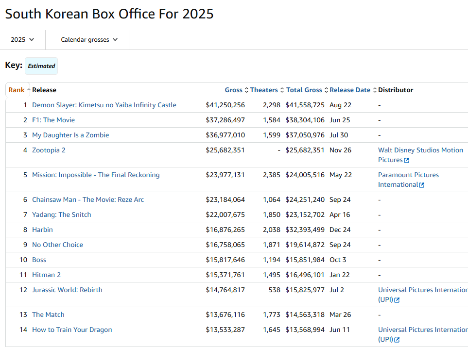Click the Estimated key badge
Viewport: 468px width, 347px height.
(x=41, y=66)
